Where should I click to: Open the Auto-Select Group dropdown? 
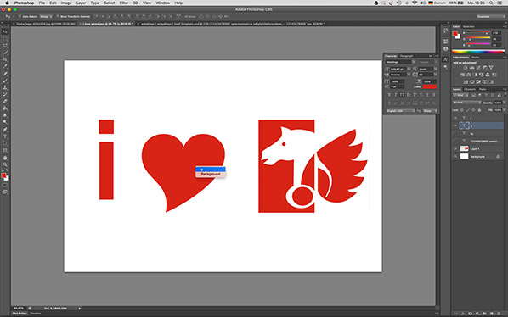46,16
